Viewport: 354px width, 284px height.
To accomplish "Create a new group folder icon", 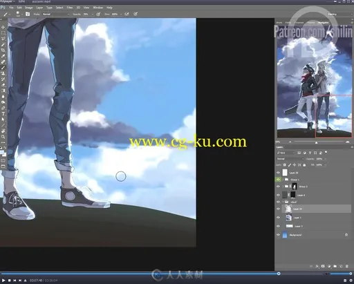I will pos(335,266).
